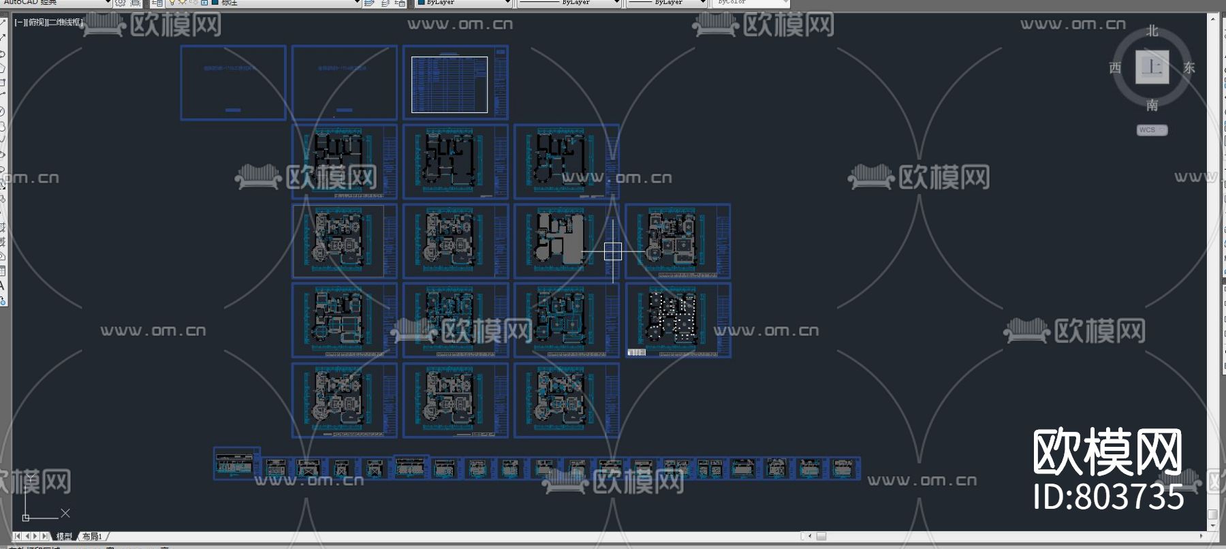Screen dimensions: 1226x549
Task: Click 东 on the ViewCube compass
Action: [1189, 67]
